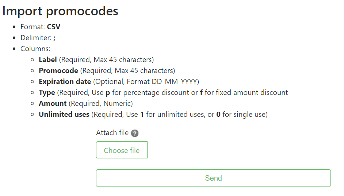Click the bold 1 for unlimited uses

coord(142,115)
